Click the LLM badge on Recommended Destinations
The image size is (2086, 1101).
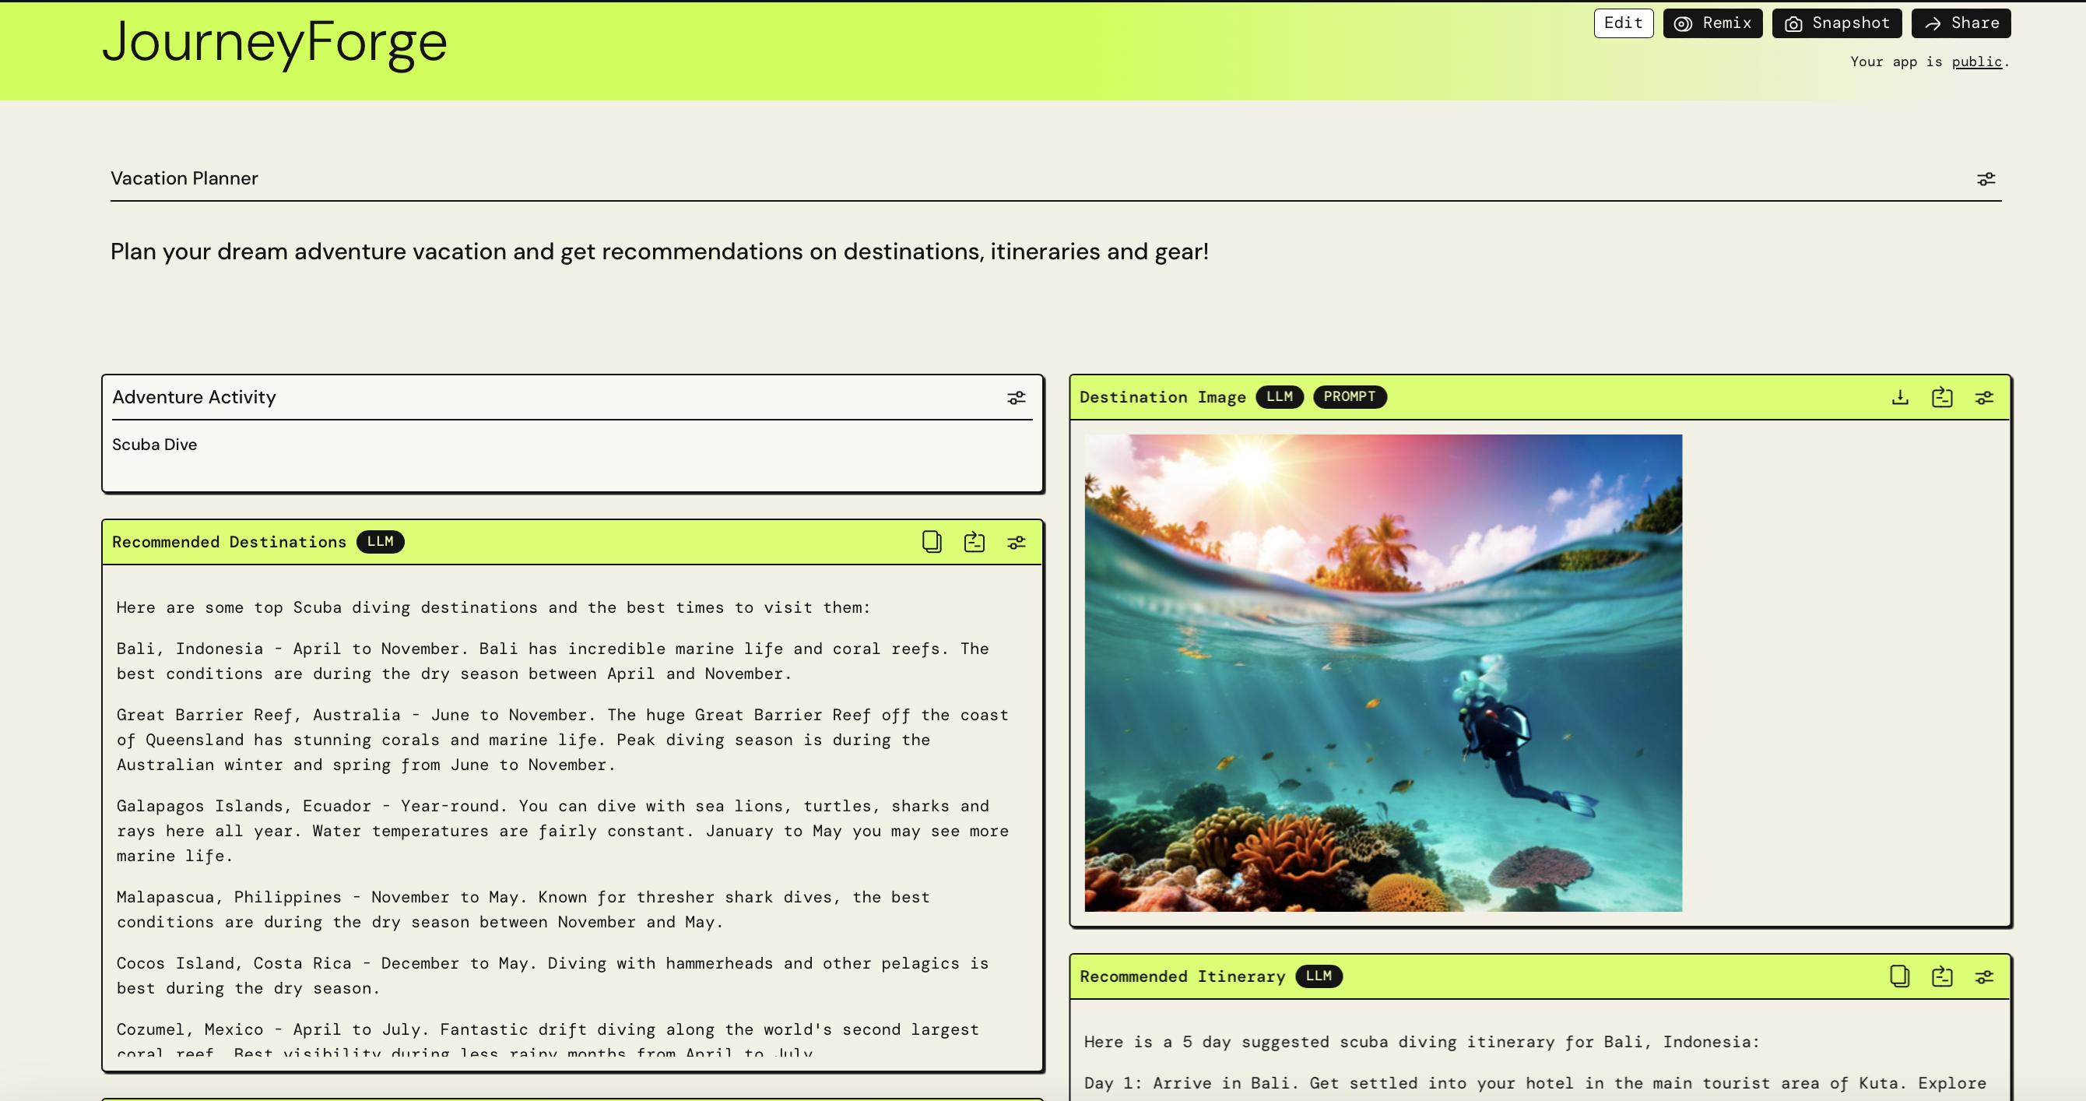tap(380, 541)
